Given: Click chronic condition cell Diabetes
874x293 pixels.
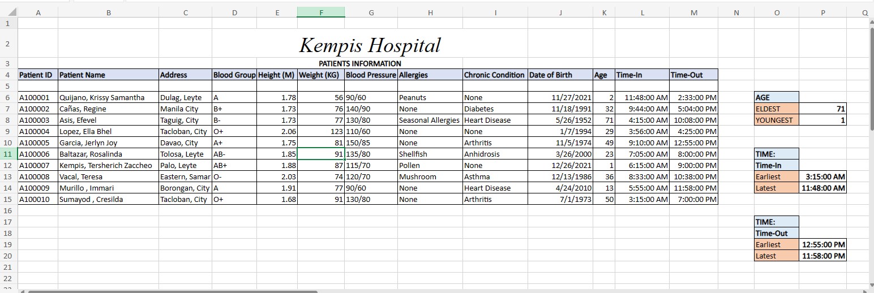Looking at the screenshot, I should (495, 109).
